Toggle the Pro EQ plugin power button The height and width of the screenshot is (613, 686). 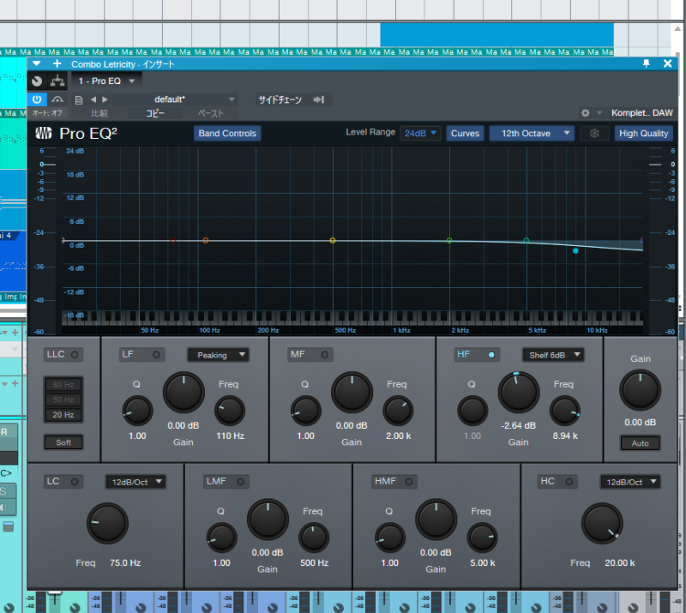37,99
